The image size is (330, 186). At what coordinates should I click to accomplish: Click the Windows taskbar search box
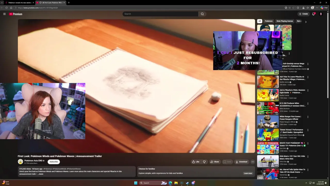[153, 183]
